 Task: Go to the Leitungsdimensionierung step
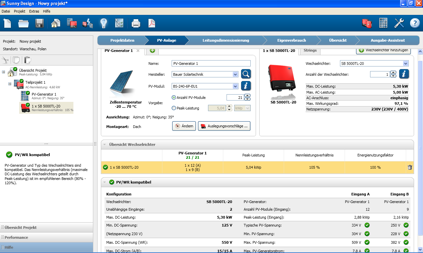tap(226, 40)
